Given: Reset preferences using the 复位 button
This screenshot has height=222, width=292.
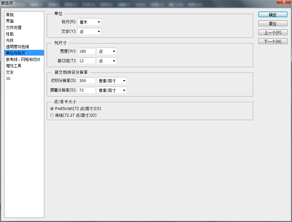Looking at the screenshot, I should (x=273, y=23).
